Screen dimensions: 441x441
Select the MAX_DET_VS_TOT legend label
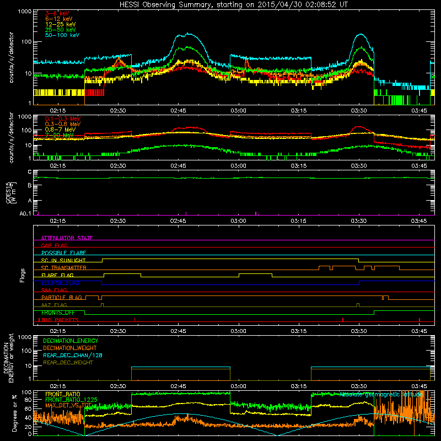click(x=68, y=405)
